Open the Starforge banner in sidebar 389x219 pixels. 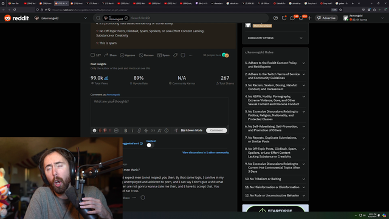click(x=275, y=208)
